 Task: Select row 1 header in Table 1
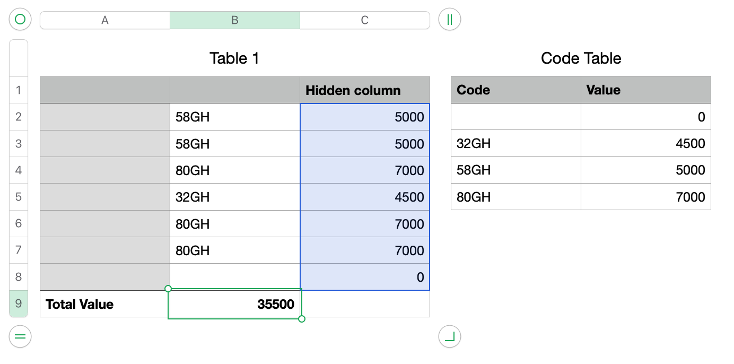point(19,90)
